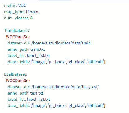Click the /home/aistudio/data/data/train path
The height and width of the screenshot is (113, 129).
[x=61, y=43]
